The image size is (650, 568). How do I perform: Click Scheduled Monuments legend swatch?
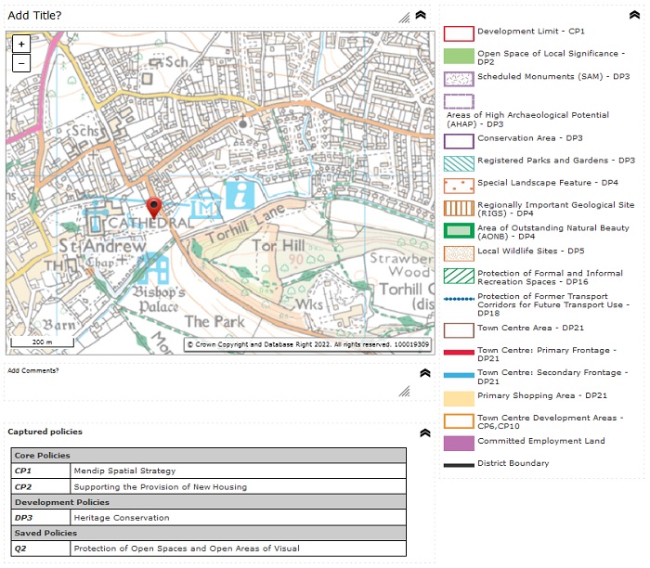[x=459, y=79]
